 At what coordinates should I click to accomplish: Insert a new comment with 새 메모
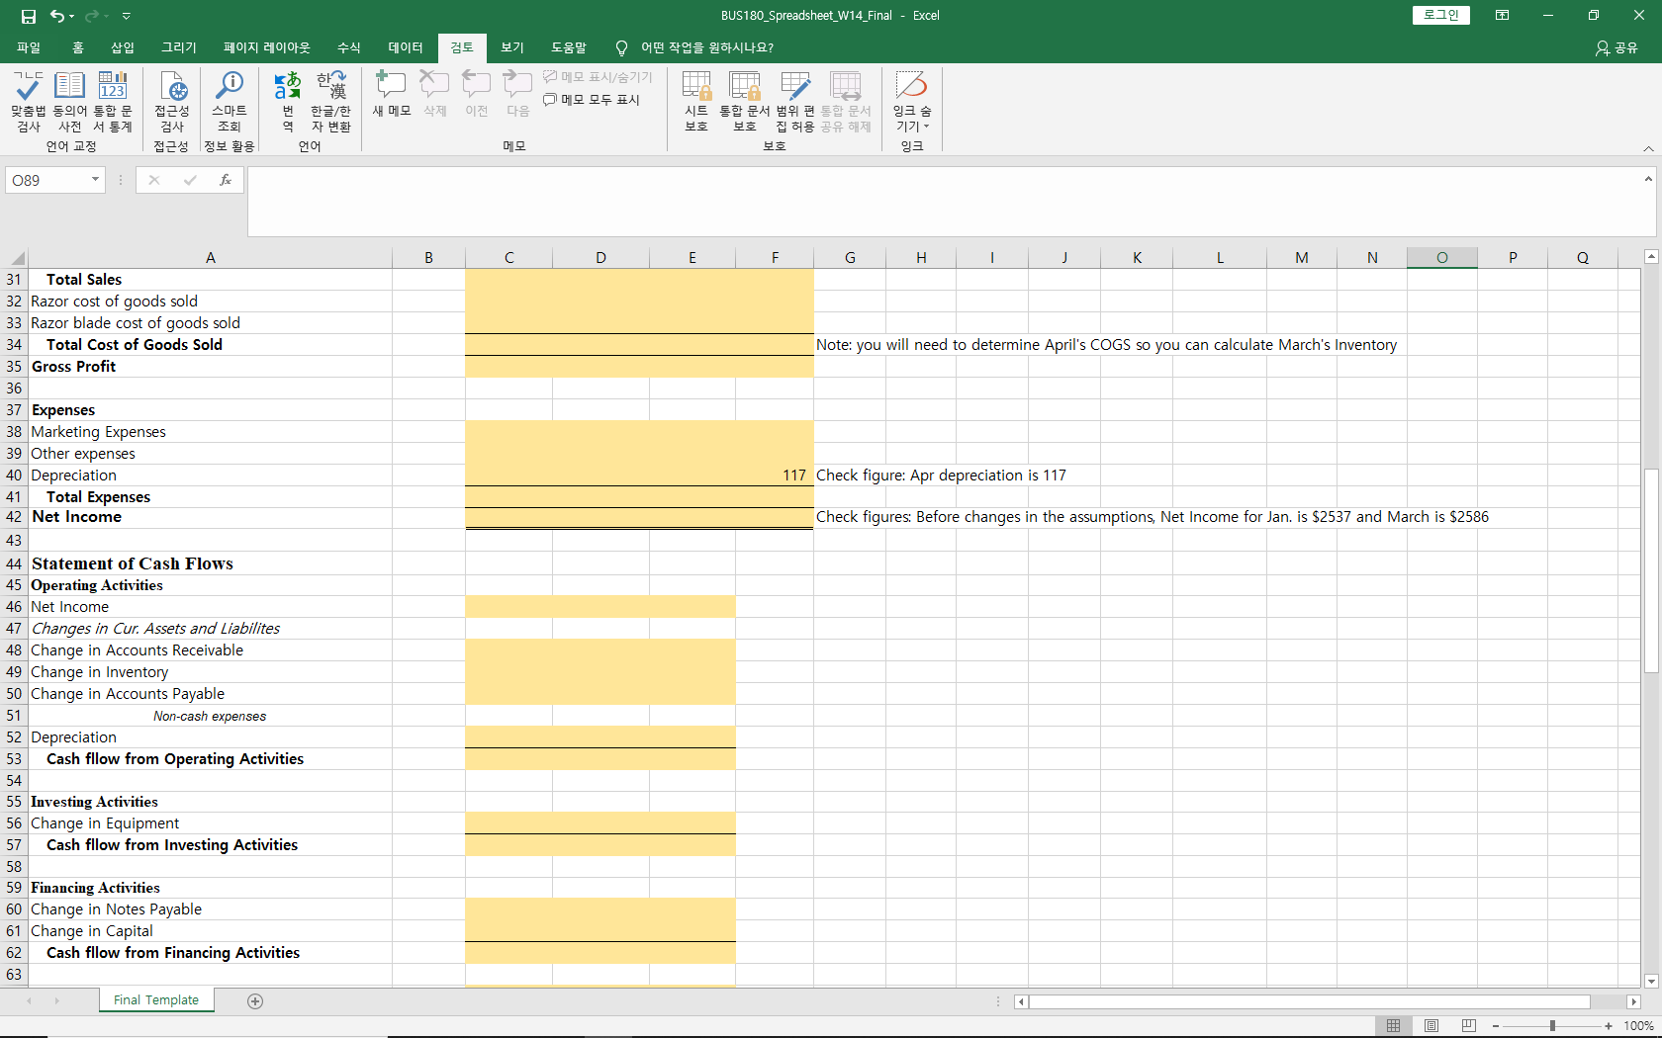391,94
